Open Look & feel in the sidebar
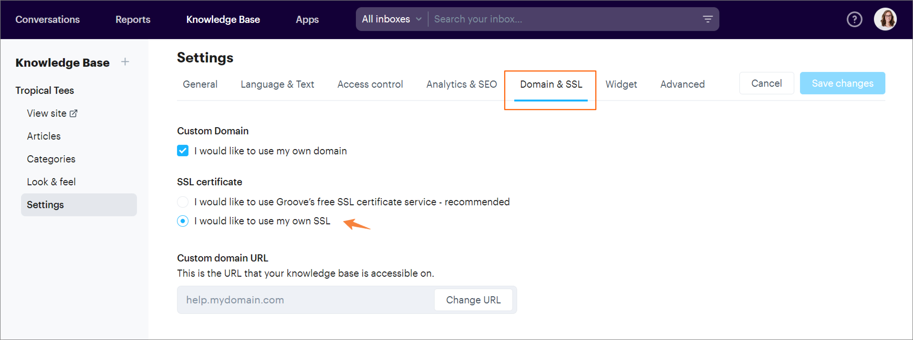The image size is (913, 340). point(52,182)
